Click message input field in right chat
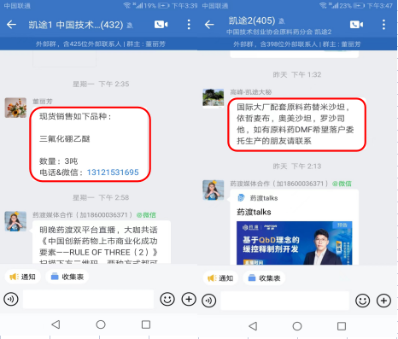Viewport: 398px width, 339px height. [x=285, y=301]
